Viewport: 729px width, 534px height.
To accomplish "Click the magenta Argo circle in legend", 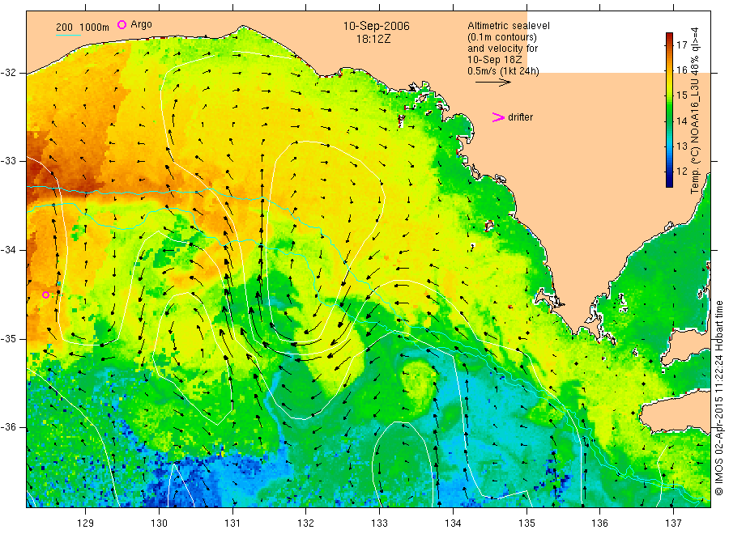I will pyautogui.click(x=122, y=24).
